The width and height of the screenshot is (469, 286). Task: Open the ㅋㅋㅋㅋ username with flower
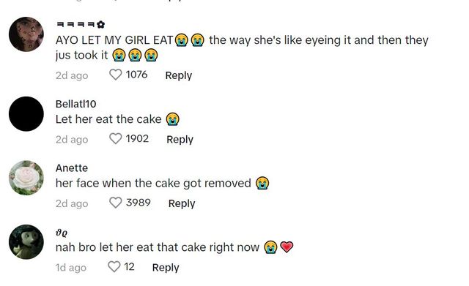(x=80, y=24)
